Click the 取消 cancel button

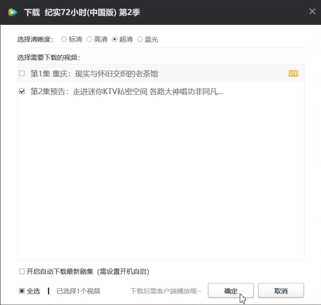(281, 291)
